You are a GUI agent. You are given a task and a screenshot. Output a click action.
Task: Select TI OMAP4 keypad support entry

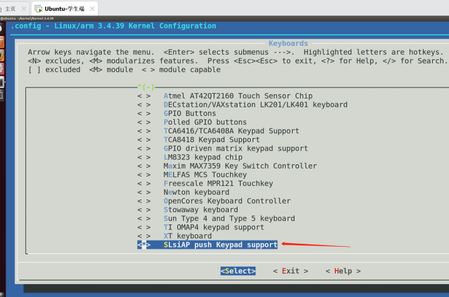[x=213, y=228]
